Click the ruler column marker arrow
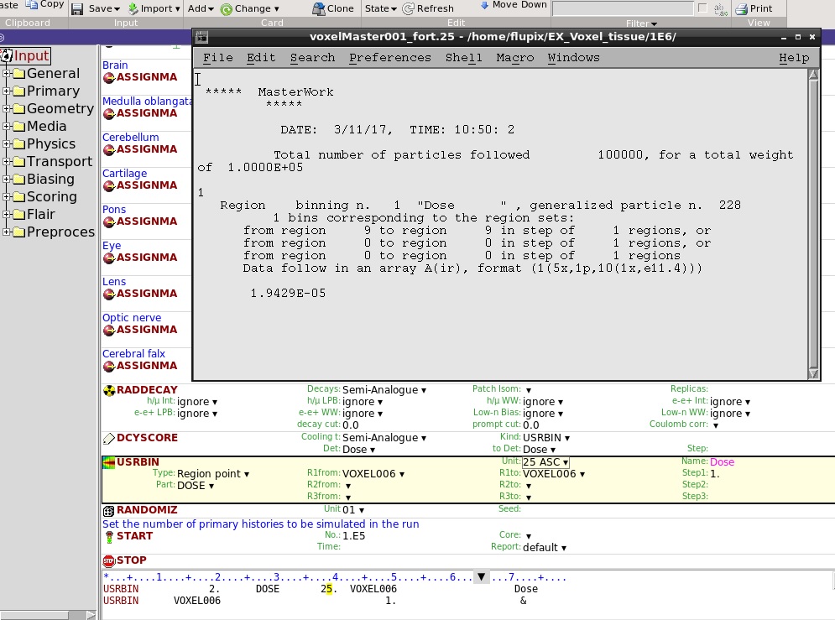Image resolution: width=835 pixels, height=620 pixels. [x=482, y=577]
